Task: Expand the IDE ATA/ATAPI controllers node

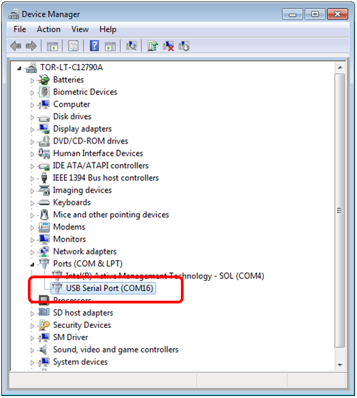Action: point(32,166)
